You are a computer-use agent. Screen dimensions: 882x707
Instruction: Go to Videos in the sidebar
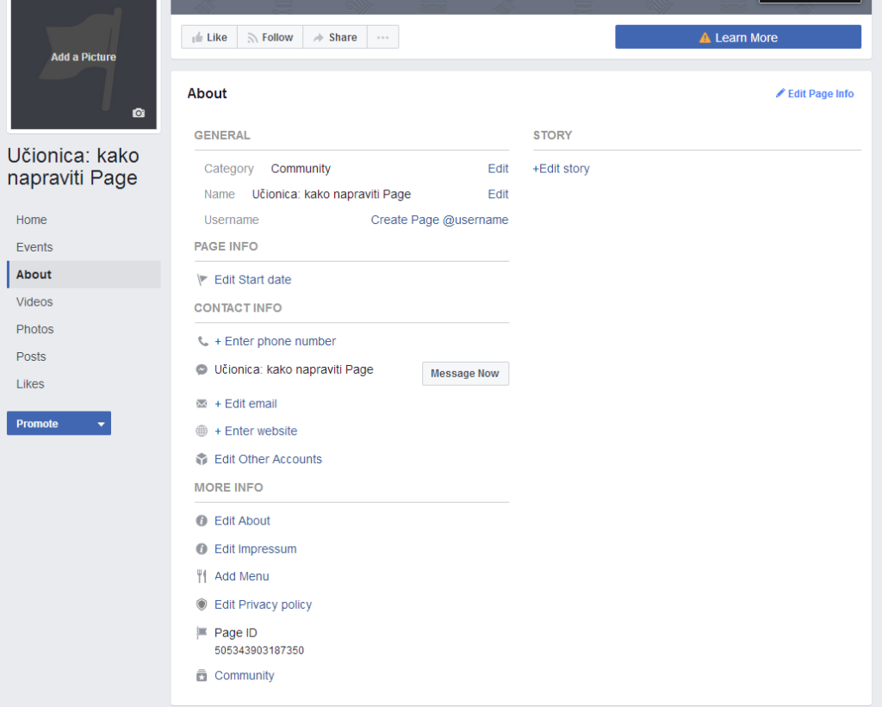(x=34, y=302)
